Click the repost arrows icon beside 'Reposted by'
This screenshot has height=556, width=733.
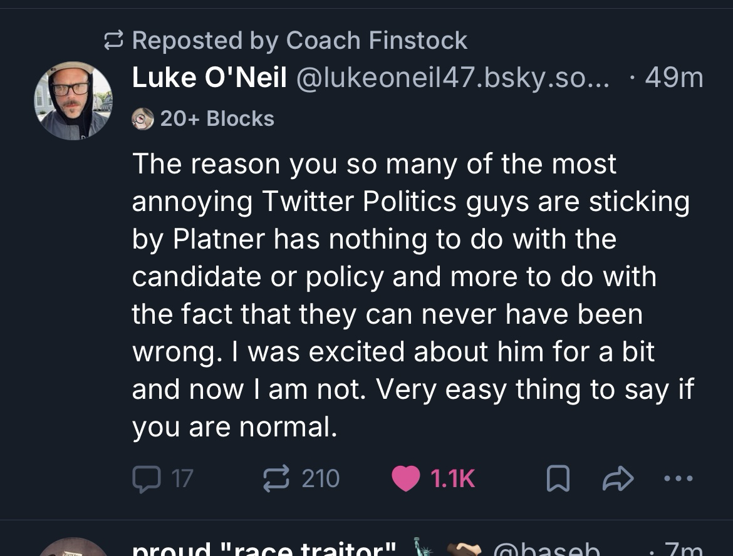114,41
